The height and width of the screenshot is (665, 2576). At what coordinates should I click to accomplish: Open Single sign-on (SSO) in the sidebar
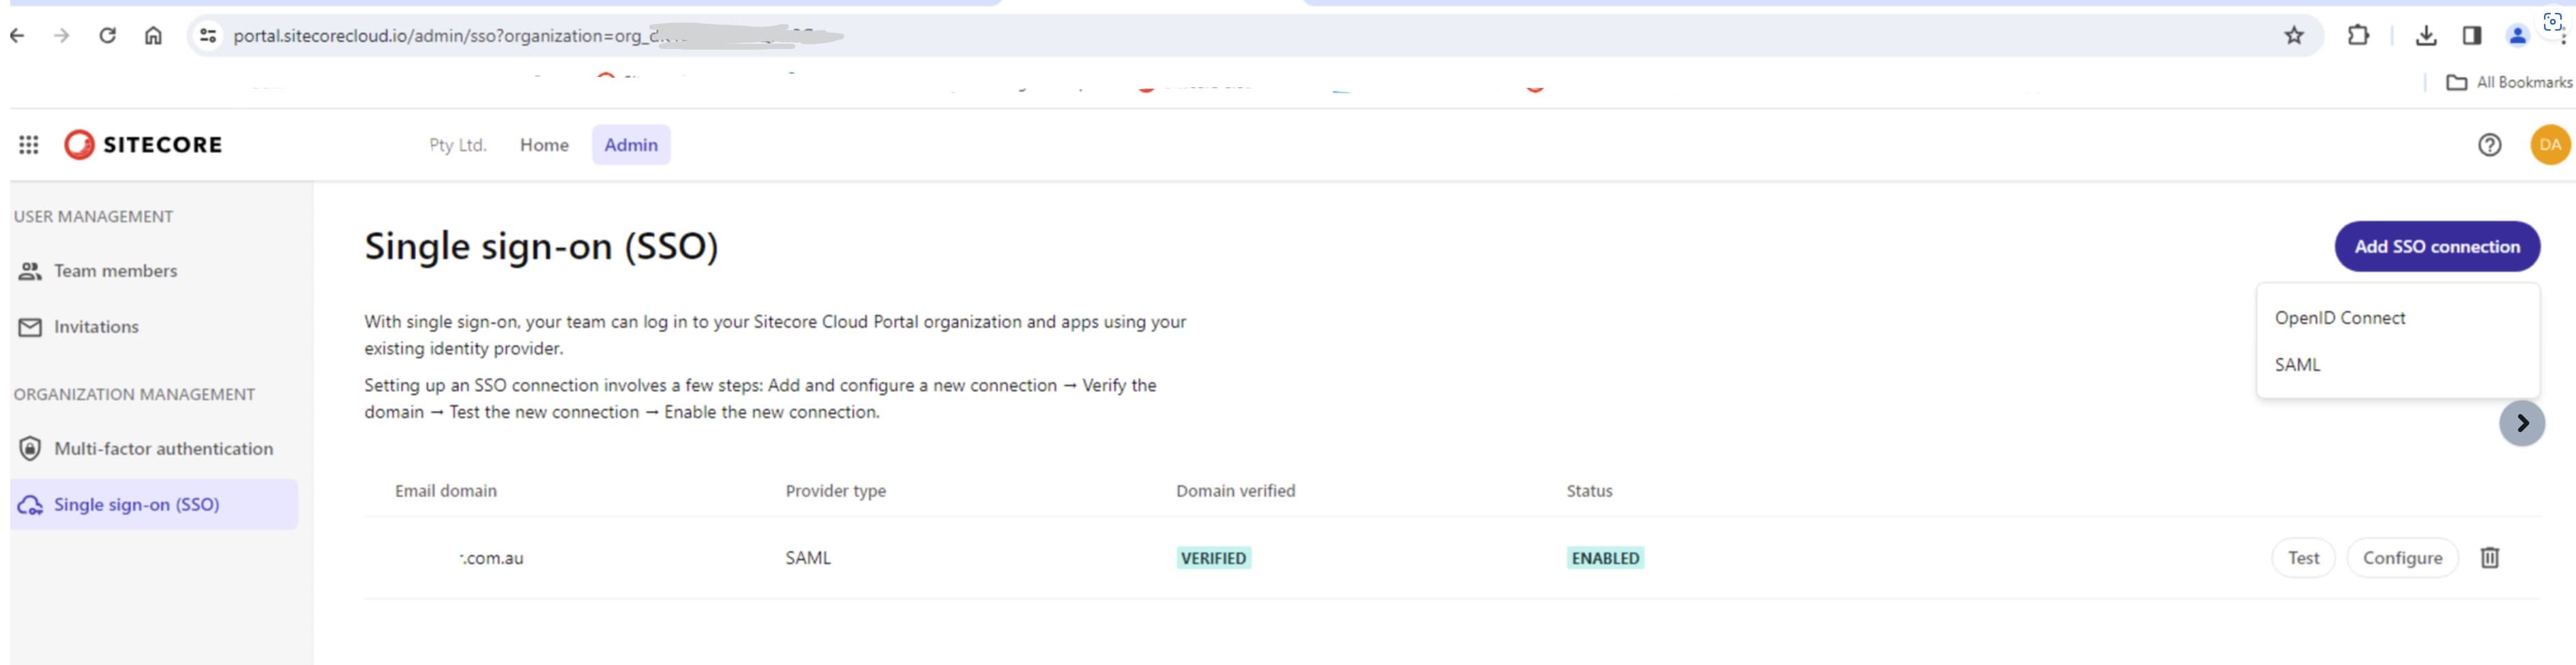tap(154, 504)
